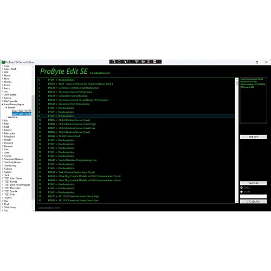Click the tree panel scroll-up arrow
The image size is (271, 271).
(33, 67)
